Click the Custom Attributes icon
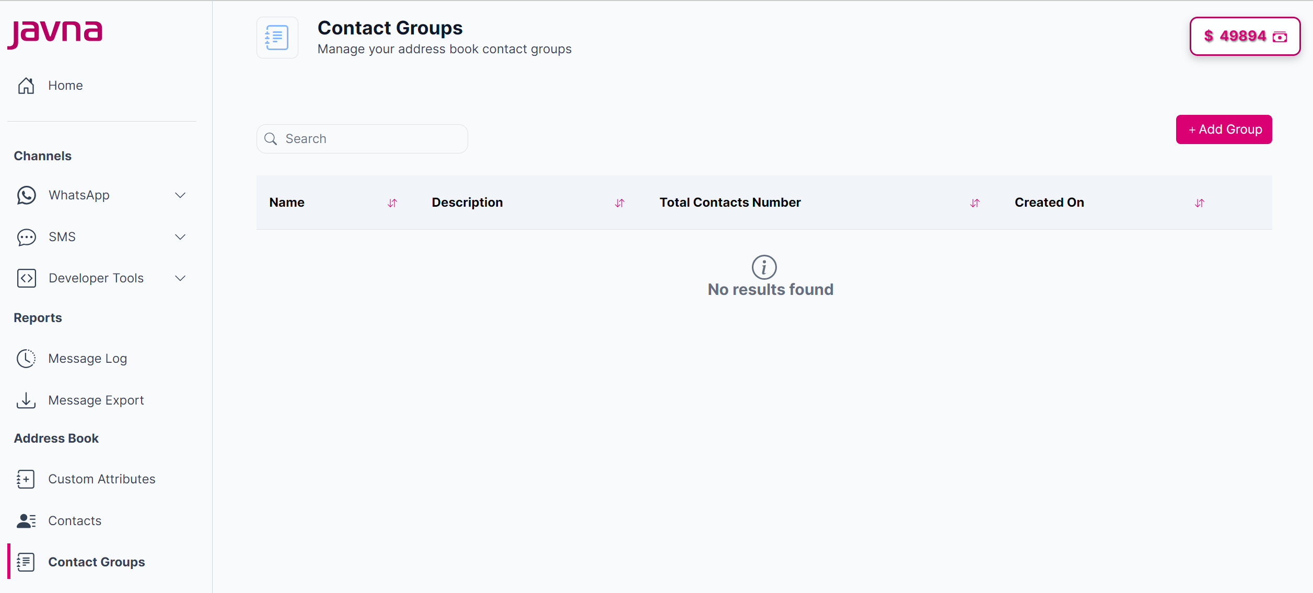 tap(26, 479)
